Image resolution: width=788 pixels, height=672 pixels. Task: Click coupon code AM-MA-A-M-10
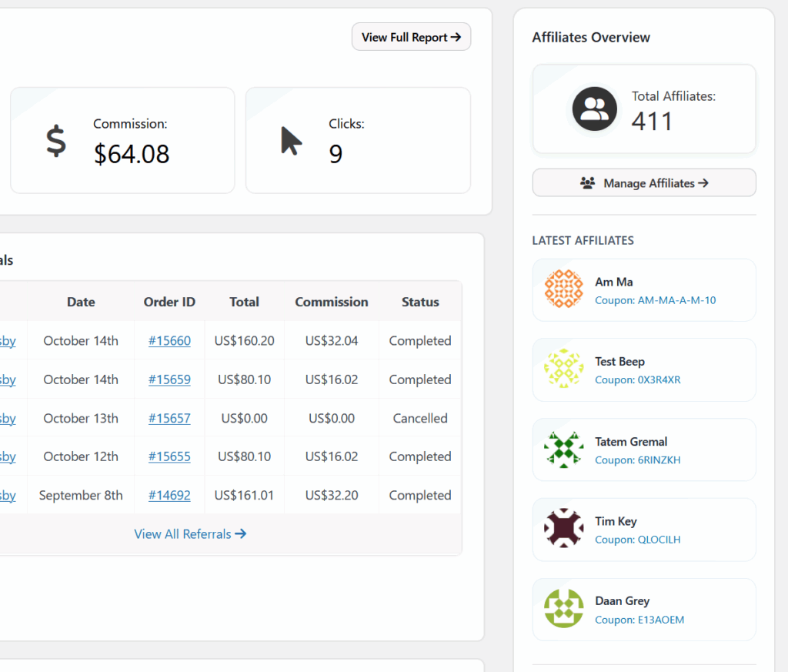pyautogui.click(x=655, y=300)
